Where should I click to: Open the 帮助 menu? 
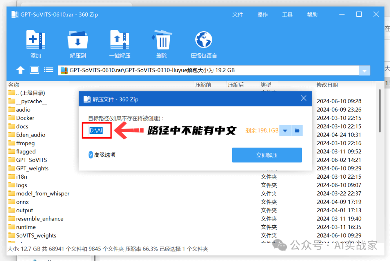(312, 15)
